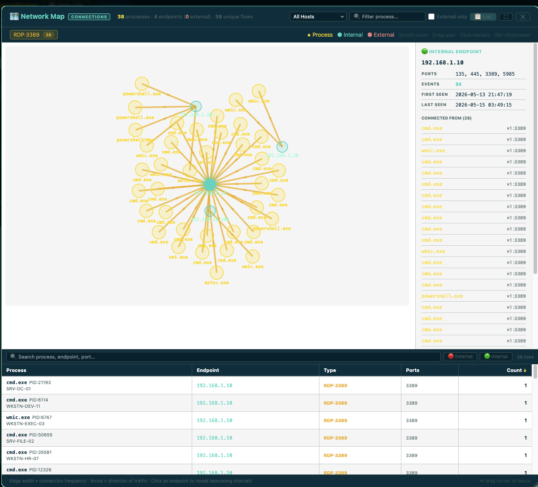Enable the External only checkbox
The width and height of the screenshot is (538, 487).
tap(431, 17)
